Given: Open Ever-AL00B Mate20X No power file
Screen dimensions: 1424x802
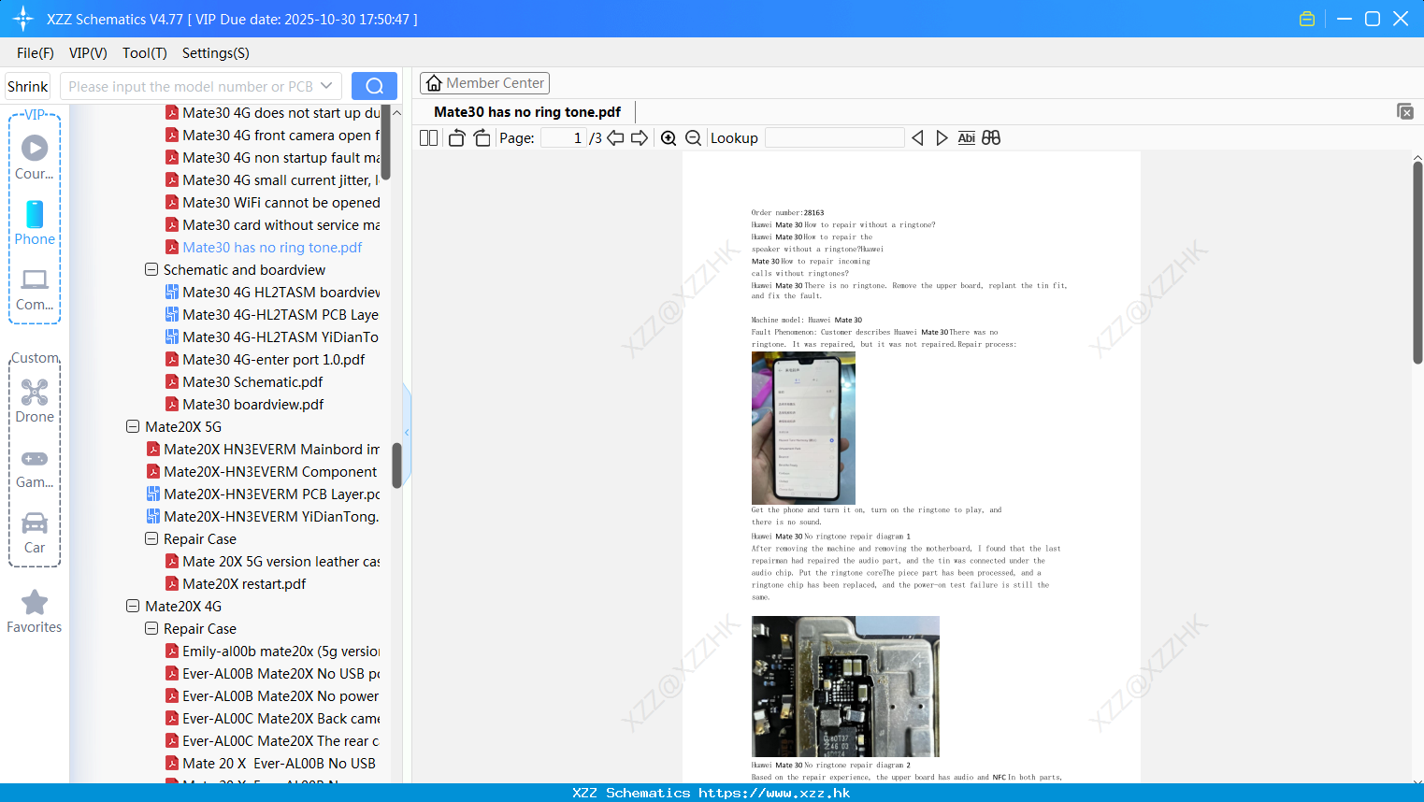Looking at the screenshot, I should coord(273,696).
